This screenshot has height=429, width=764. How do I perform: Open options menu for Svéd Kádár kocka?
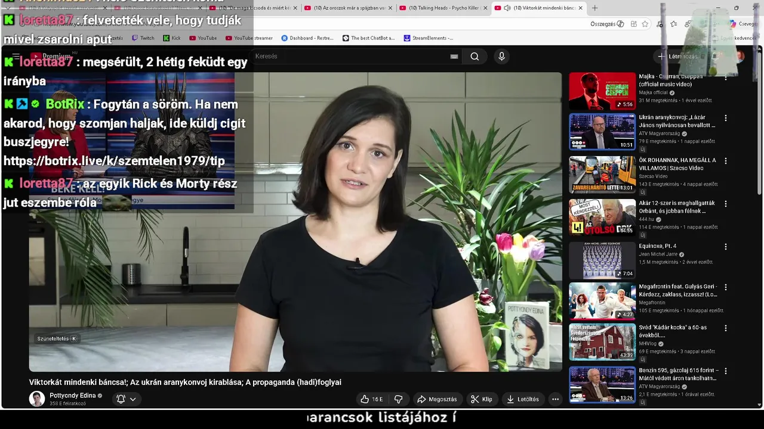pyautogui.click(x=726, y=328)
